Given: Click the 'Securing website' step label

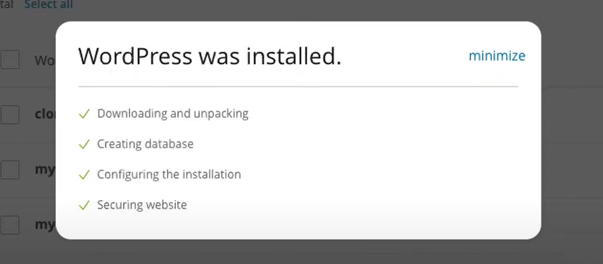Looking at the screenshot, I should 142,206.
